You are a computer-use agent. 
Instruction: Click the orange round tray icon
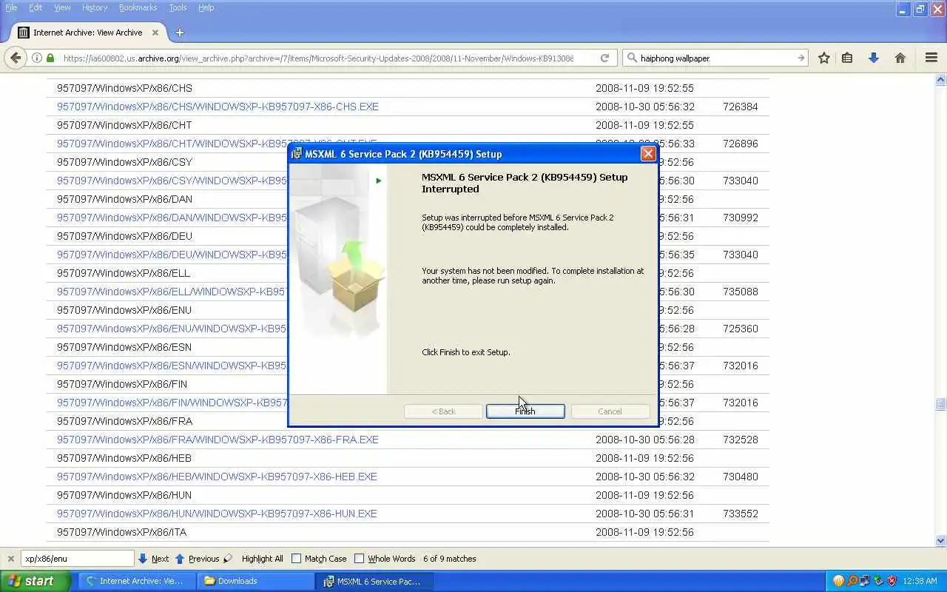pos(838,581)
